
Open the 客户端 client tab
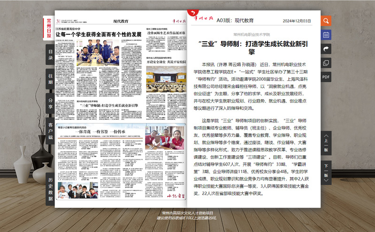(x=50, y=130)
